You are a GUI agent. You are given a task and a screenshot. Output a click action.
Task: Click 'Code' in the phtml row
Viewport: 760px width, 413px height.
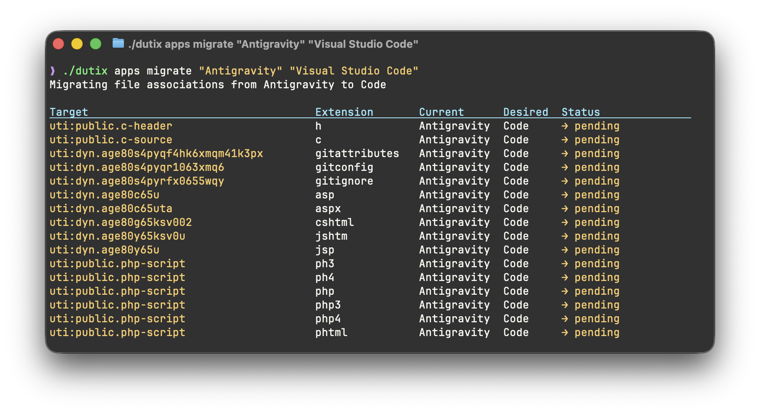pyautogui.click(x=516, y=332)
